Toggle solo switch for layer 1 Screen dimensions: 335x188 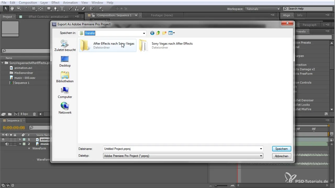11,139
